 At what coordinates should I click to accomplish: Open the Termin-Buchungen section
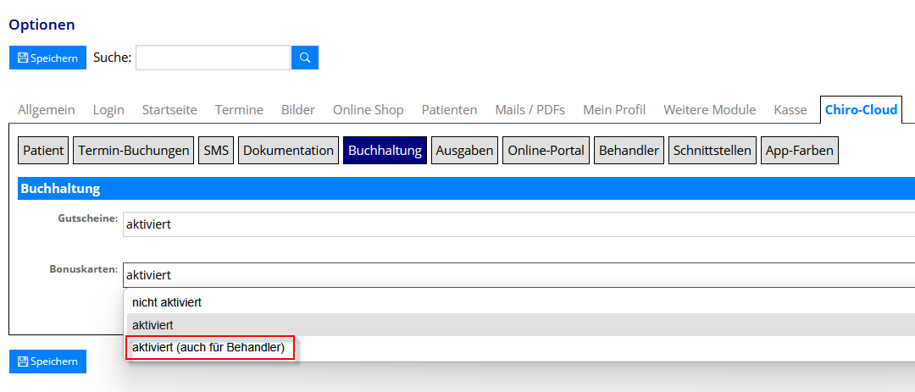134,150
